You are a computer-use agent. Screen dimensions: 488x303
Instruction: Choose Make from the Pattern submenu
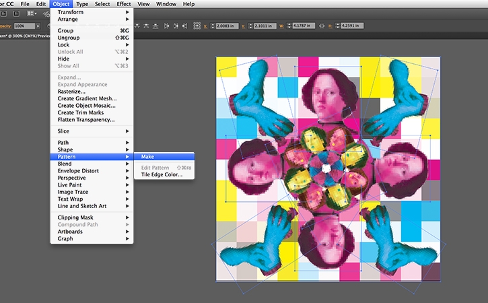[147, 157]
